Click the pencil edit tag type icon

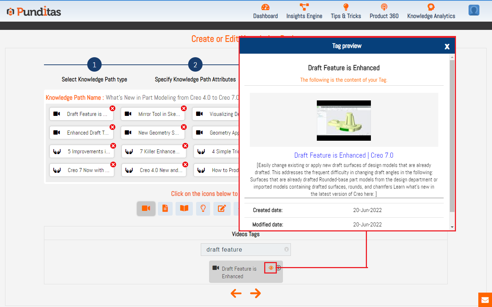[x=222, y=208]
